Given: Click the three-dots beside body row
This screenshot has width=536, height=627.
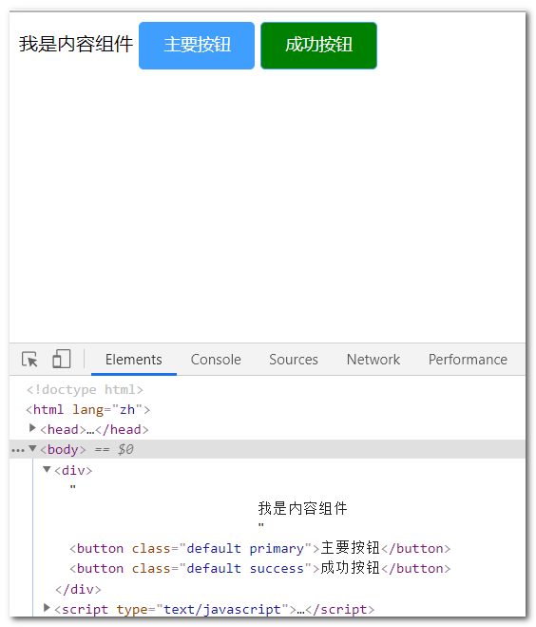Looking at the screenshot, I should point(17,451).
